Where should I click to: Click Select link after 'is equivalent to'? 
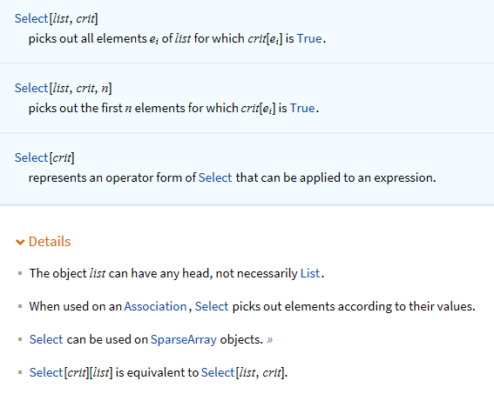pos(218,372)
